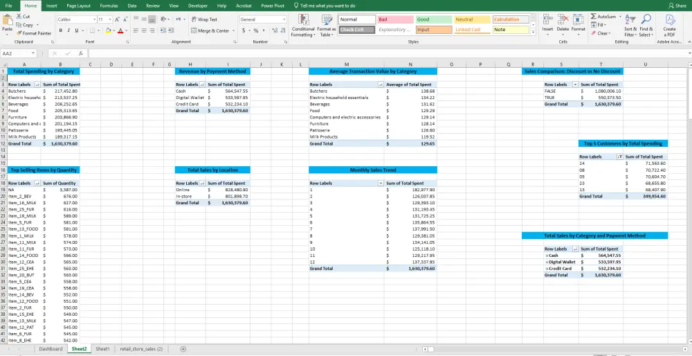This screenshot has width=692, height=356.
Task: Open Sort & Filter menu
Action: point(630,26)
